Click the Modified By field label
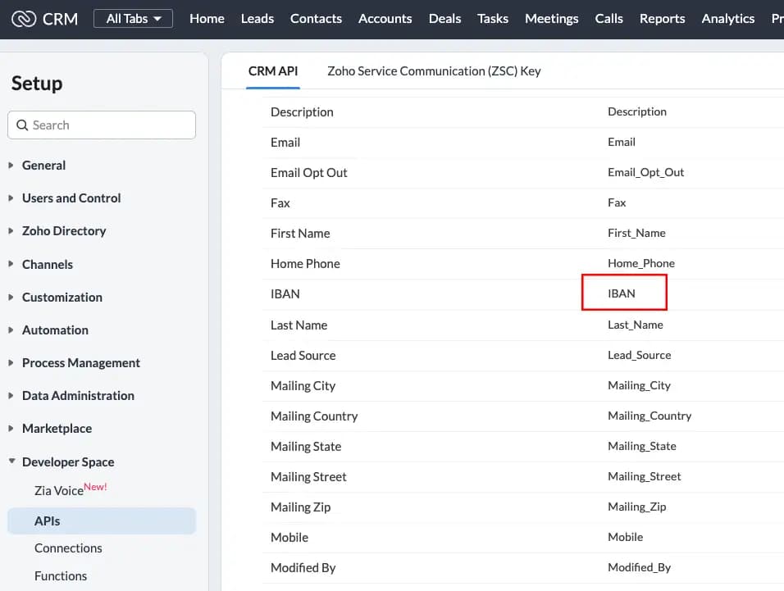Image resolution: width=784 pixels, height=591 pixels. tap(303, 568)
